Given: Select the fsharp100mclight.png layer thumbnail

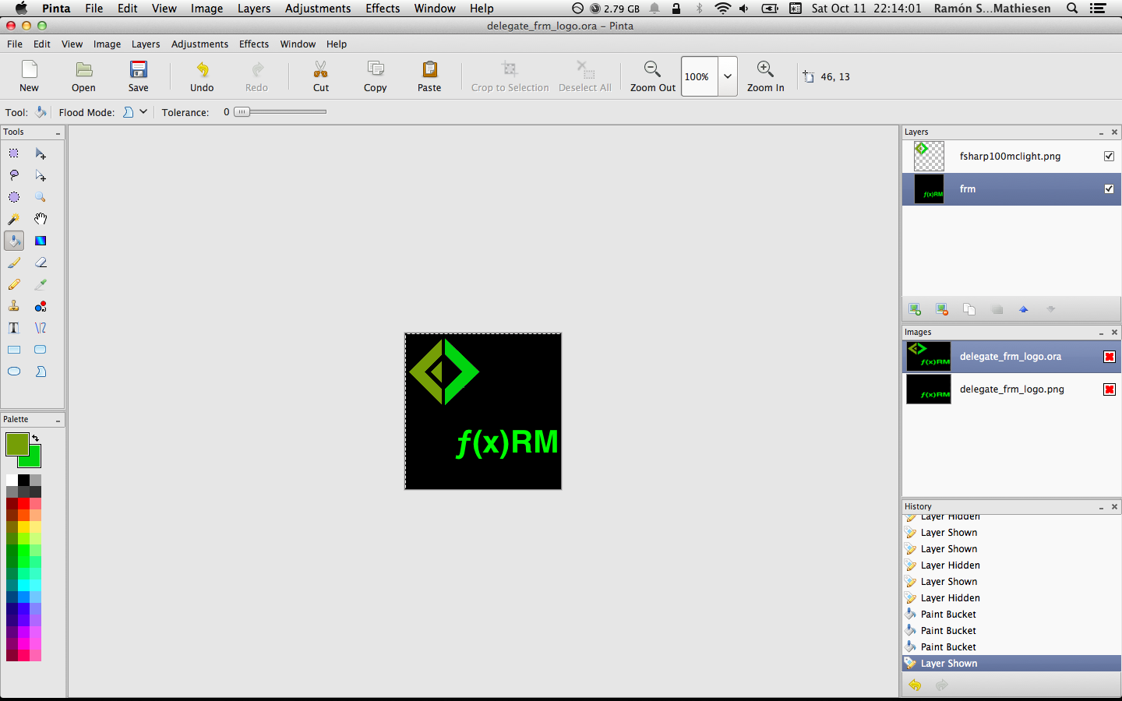Looking at the screenshot, I should [x=929, y=157].
